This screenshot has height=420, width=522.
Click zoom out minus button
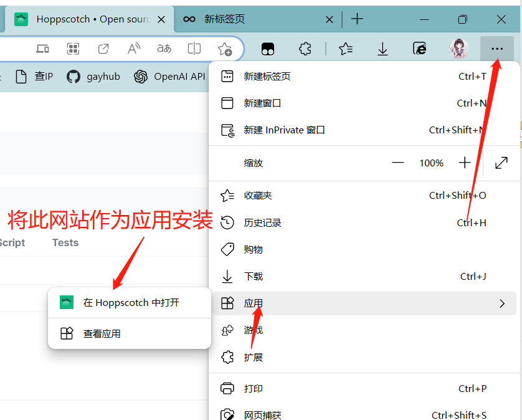point(398,163)
